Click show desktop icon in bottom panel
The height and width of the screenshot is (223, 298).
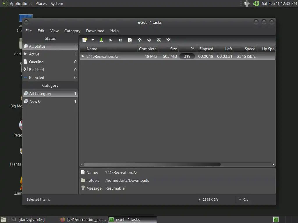click(x=3, y=220)
